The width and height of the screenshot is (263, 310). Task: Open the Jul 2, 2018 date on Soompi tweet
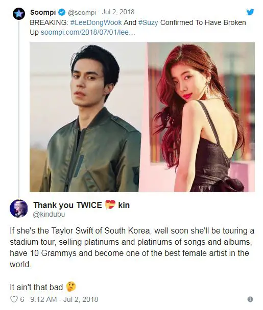(118, 12)
